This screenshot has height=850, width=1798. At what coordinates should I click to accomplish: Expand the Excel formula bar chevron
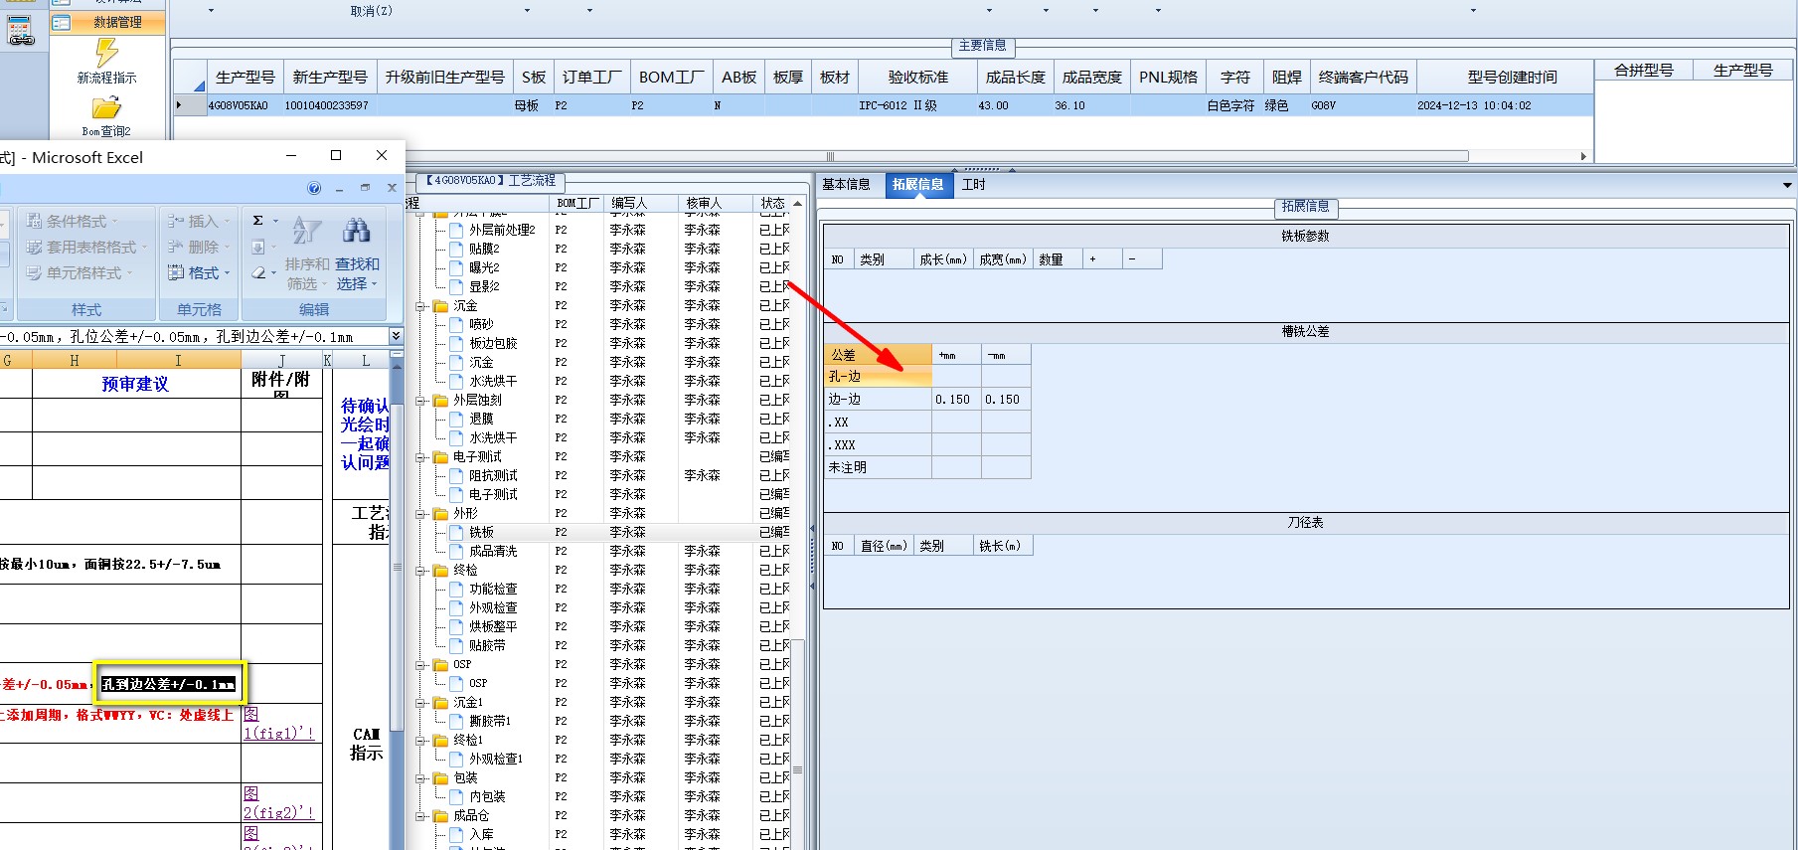point(396,336)
